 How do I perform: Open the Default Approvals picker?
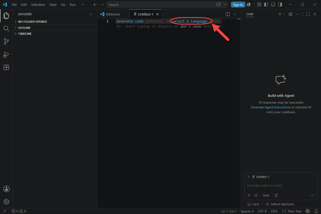[280, 204]
